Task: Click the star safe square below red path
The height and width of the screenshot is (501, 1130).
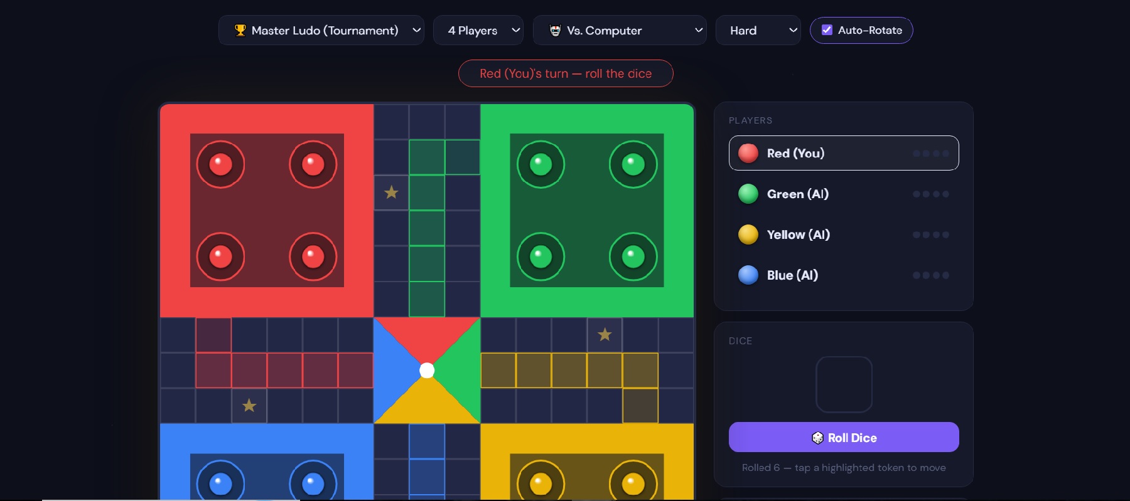Action: coord(249,406)
